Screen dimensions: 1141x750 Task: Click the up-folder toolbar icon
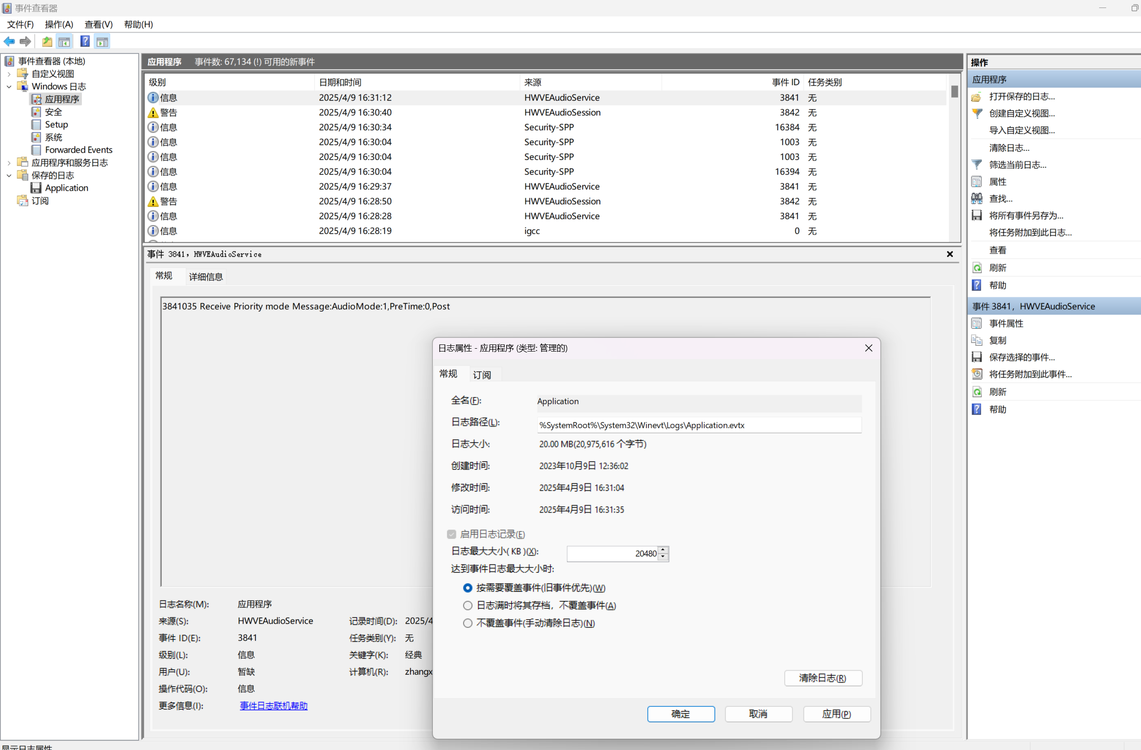click(x=47, y=42)
